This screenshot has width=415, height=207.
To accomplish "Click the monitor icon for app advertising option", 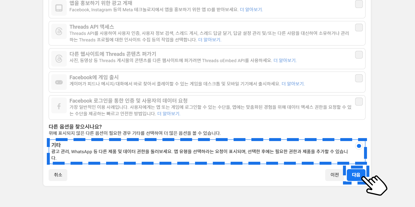I will tap(59, 8).
